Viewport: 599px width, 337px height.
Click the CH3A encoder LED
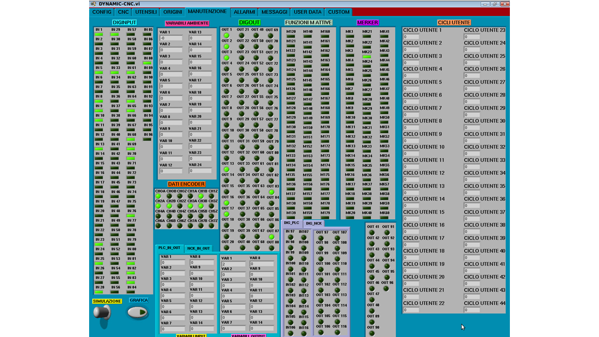click(x=190, y=206)
